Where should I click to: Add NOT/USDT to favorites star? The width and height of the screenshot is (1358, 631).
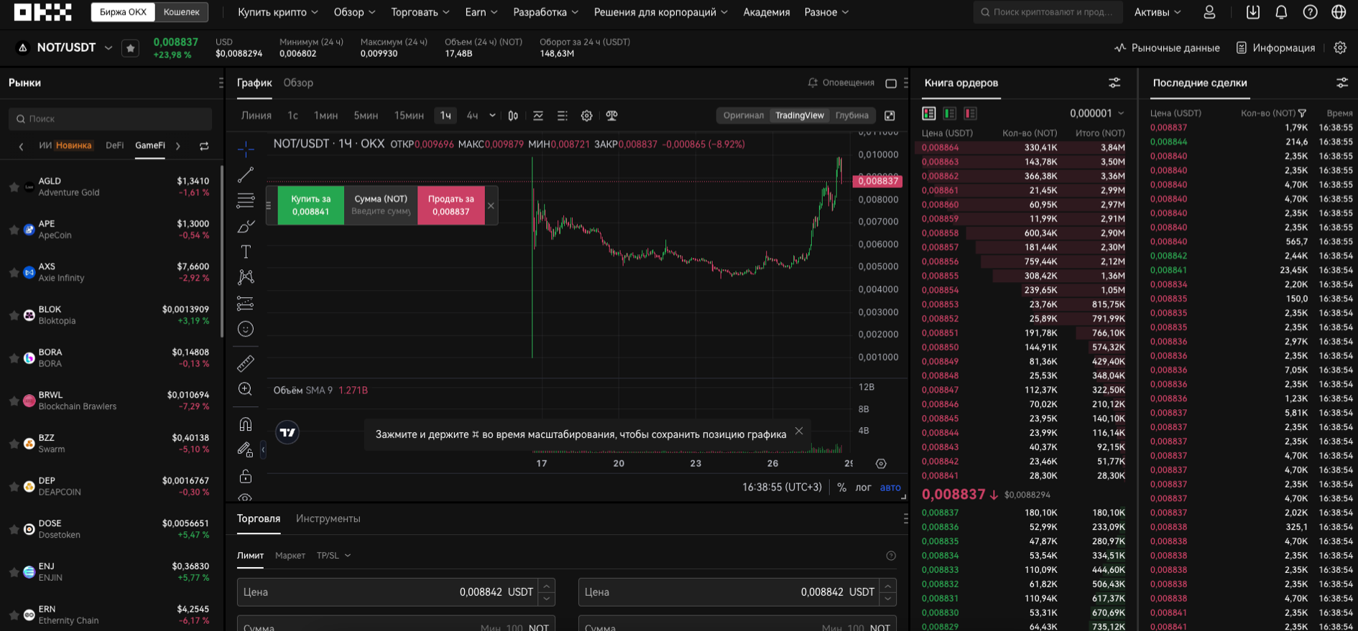tap(130, 48)
